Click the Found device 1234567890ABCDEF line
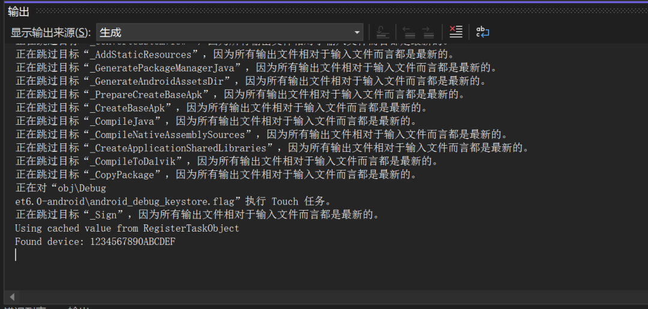 click(x=95, y=241)
